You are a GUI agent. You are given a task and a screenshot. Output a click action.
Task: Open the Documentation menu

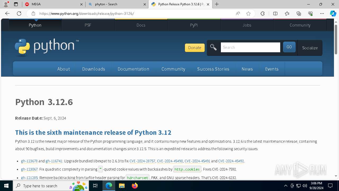133,69
